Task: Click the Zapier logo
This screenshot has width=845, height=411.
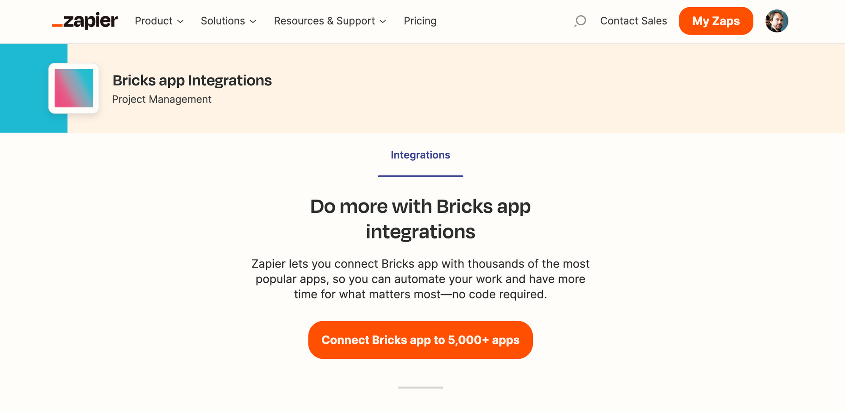Action: click(85, 21)
